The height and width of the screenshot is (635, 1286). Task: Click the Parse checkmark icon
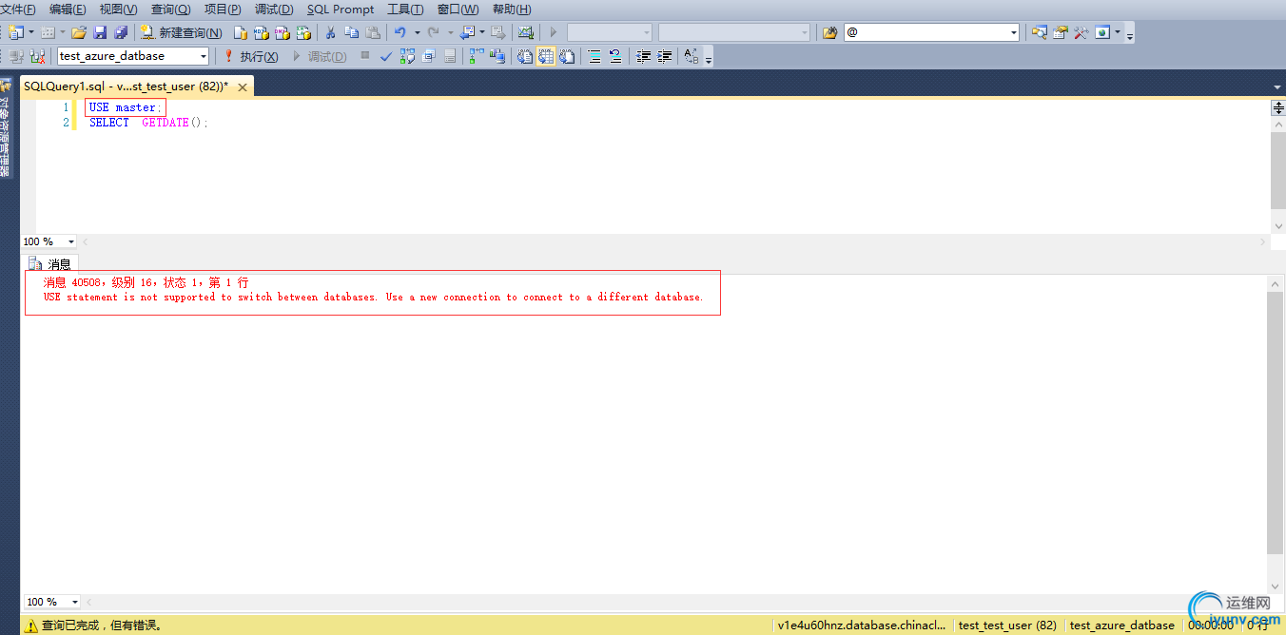pos(386,56)
